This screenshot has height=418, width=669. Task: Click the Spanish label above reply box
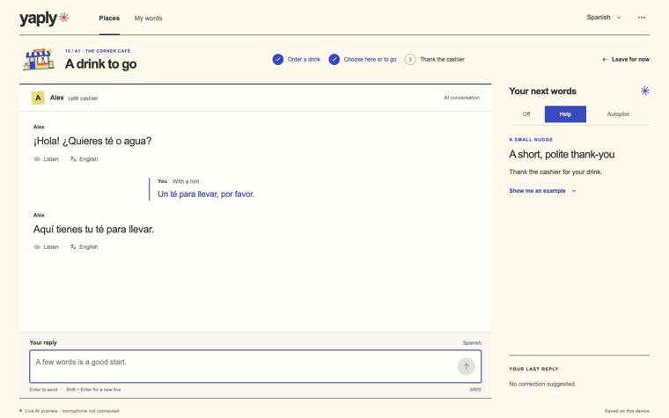pyautogui.click(x=472, y=343)
